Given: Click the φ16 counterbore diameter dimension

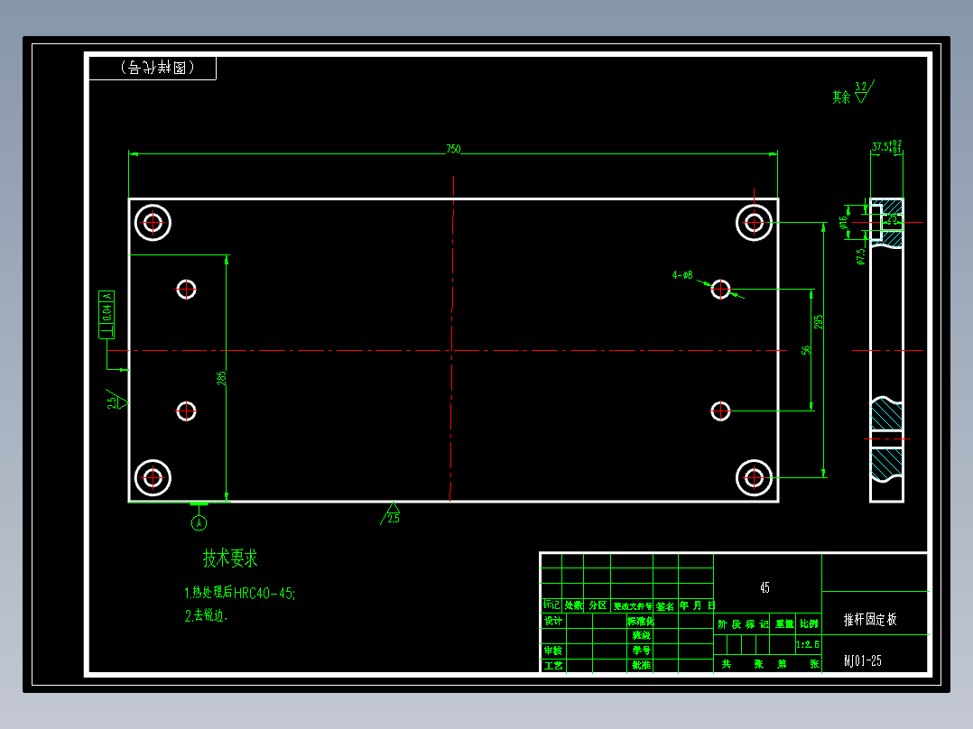Looking at the screenshot, I should 844,222.
